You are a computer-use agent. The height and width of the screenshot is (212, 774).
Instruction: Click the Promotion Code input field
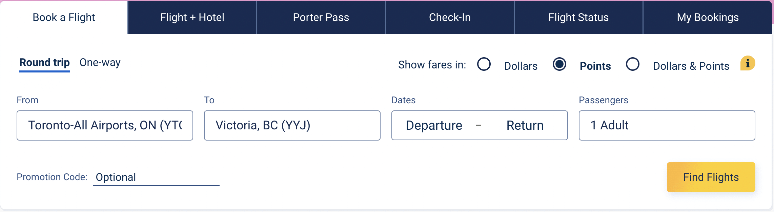[x=156, y=177]
